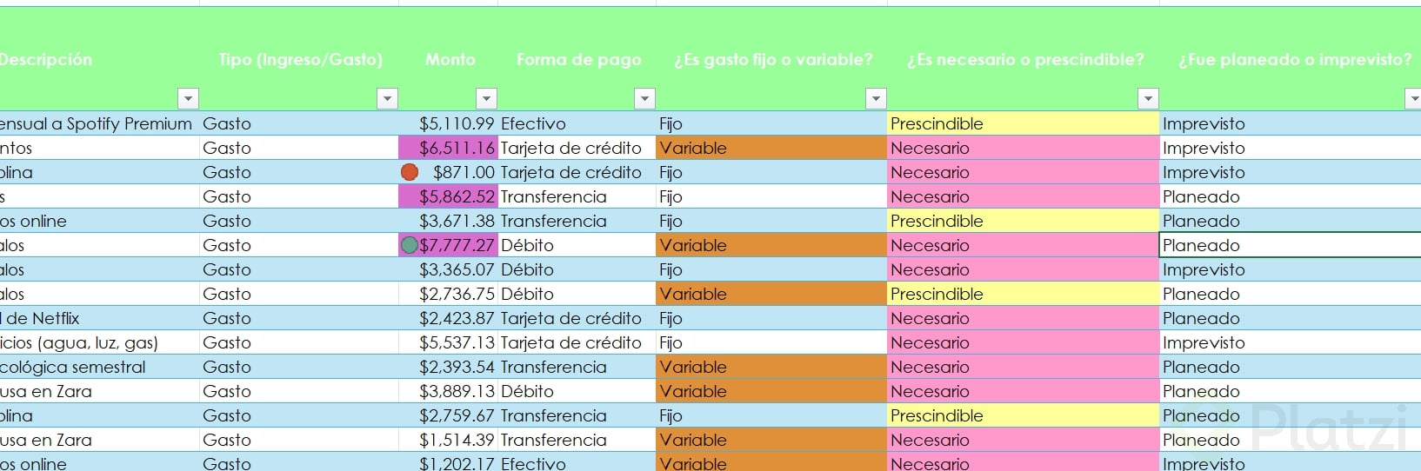Click the servicios (agua, luz, gas) cell
Viewport: 1421px width, 471px height.
coord(99,342)
